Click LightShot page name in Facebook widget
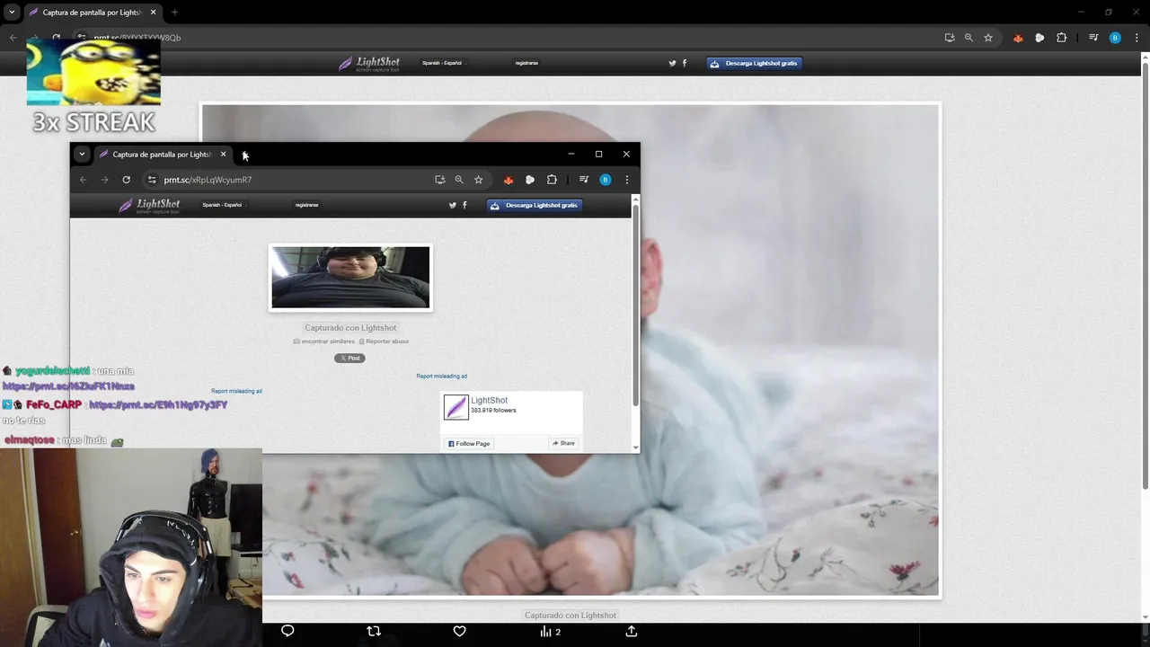The height and width of the screenshot is (647, 1150). point(489,401)
